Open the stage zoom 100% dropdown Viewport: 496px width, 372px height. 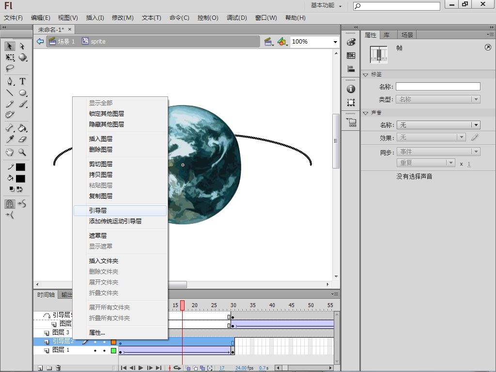335,42
